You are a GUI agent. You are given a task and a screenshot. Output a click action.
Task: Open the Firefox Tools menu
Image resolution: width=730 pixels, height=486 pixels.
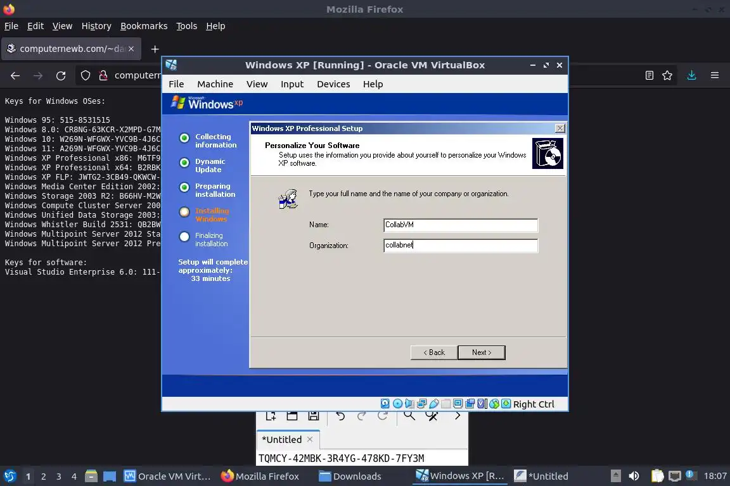click(x=187, y=26)
